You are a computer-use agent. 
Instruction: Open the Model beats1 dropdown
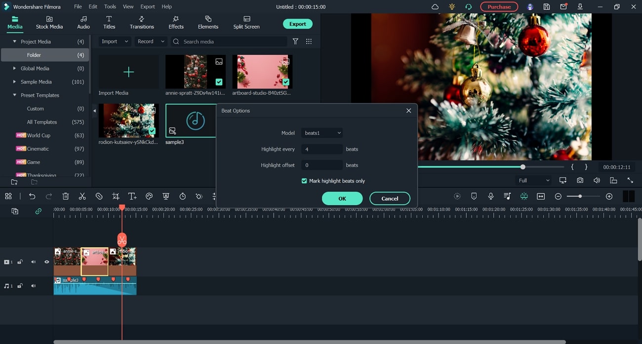[x=322, y=133]
